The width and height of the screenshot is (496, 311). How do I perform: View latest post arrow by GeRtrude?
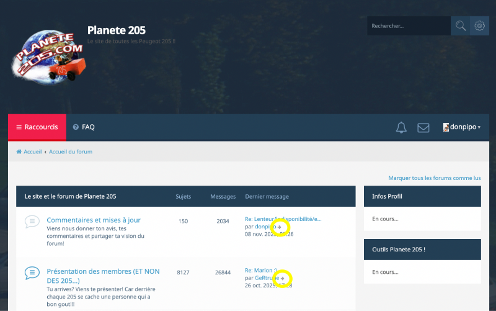coord(283,279)
